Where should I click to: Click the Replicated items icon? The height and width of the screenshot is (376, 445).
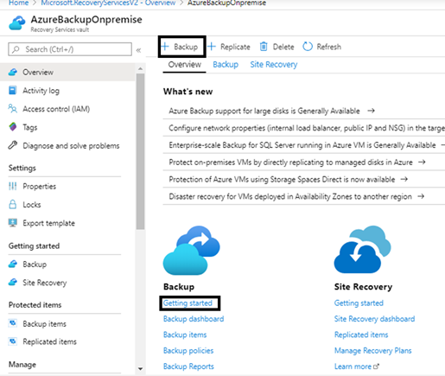click(13, 341)
